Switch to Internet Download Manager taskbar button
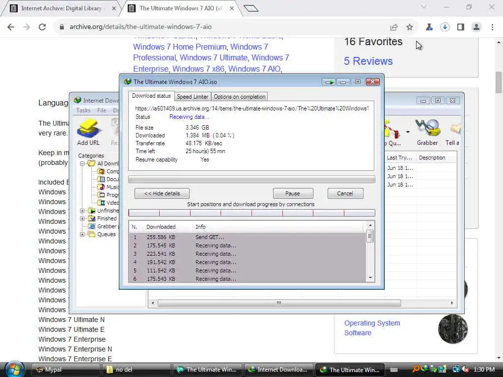 click(279, 370)
